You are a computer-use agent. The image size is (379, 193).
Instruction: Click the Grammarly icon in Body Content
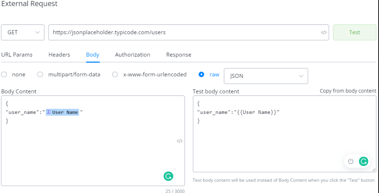(x=168, y=176)
